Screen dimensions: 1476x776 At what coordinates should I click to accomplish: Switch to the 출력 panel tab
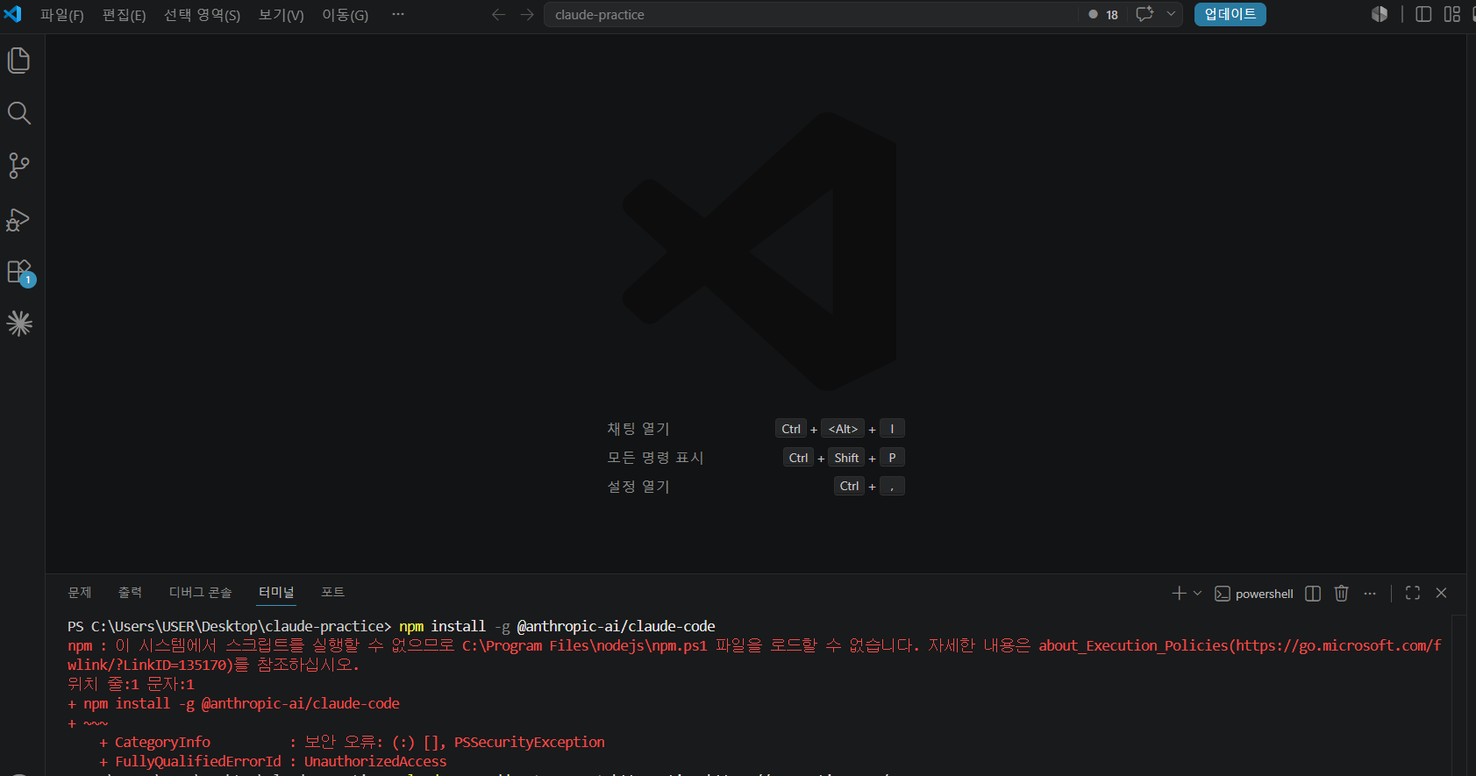(130, 593)
